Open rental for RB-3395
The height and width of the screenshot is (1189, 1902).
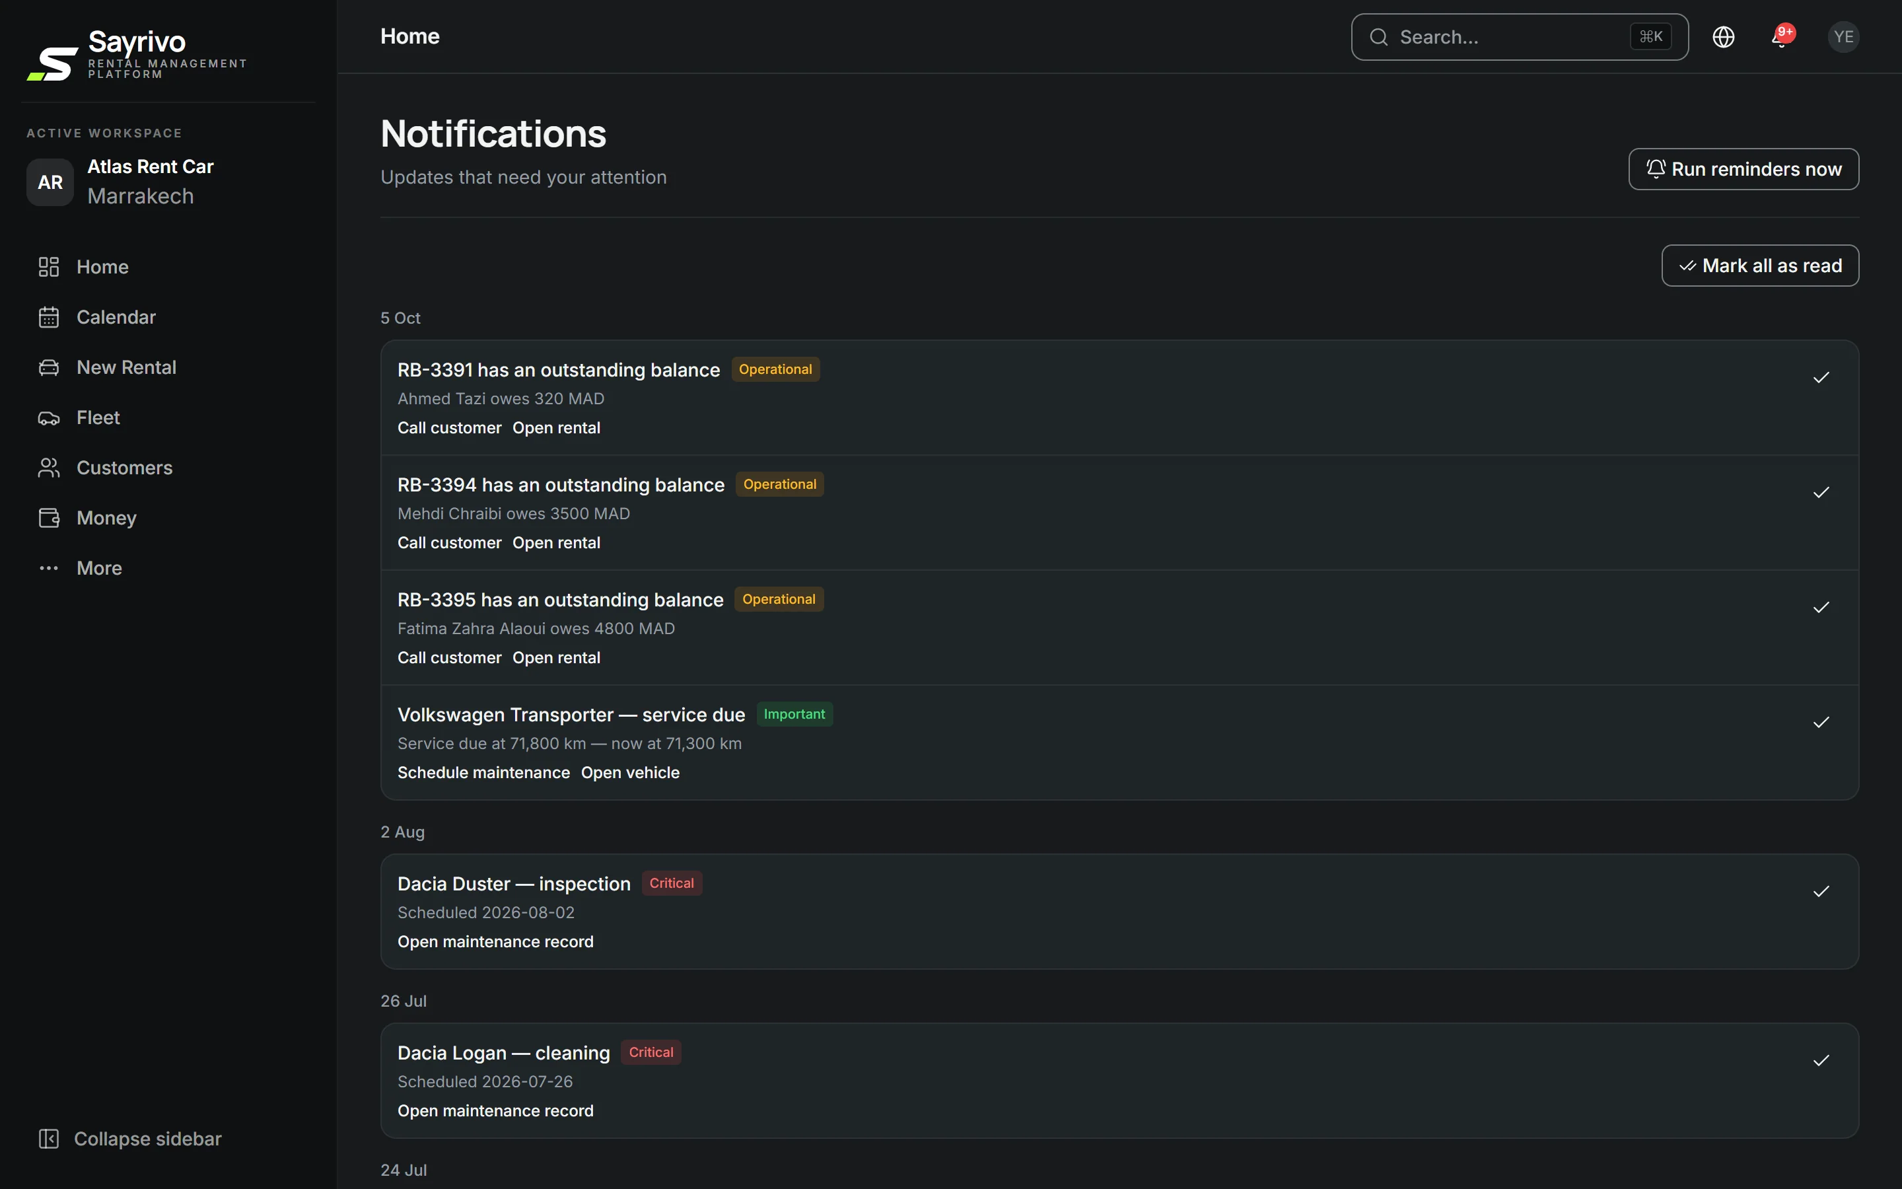coord(557,657)
